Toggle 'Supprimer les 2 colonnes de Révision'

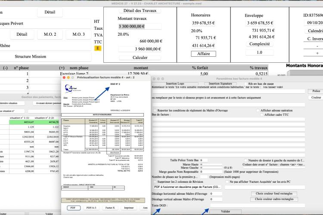(155, 182)
